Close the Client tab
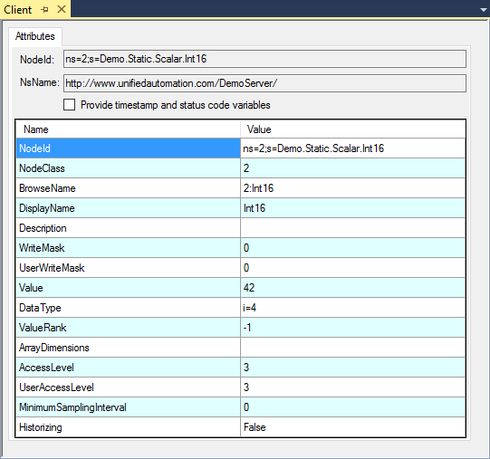 62,9
